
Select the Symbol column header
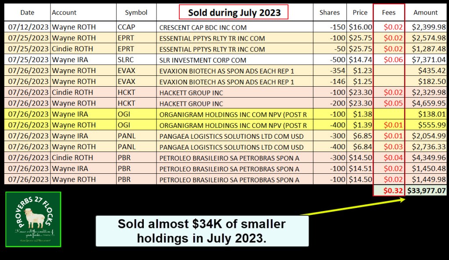[136, 13]
